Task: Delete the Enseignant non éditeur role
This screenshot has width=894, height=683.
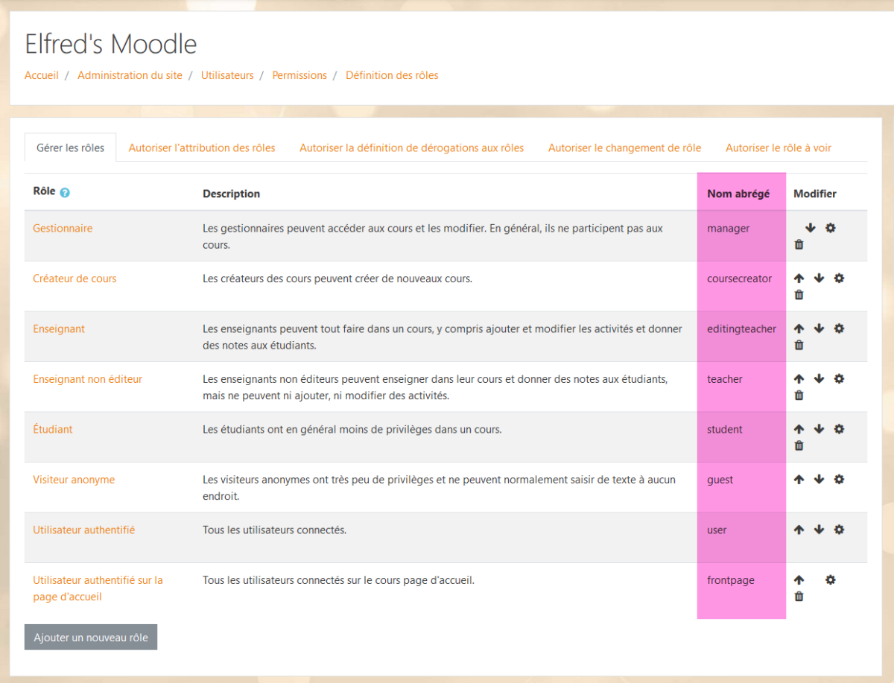Action: (x=799, y=395)
